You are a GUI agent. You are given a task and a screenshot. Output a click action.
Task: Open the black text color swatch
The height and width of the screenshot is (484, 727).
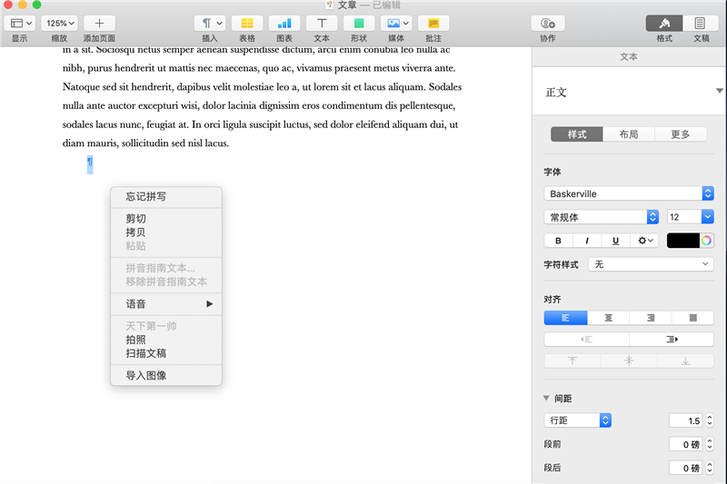tap(683, 241)
